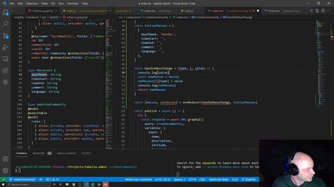Image resolution: width=334 pixels, height=187 pixels.
Task: Open the File menu
Action: 11,4
